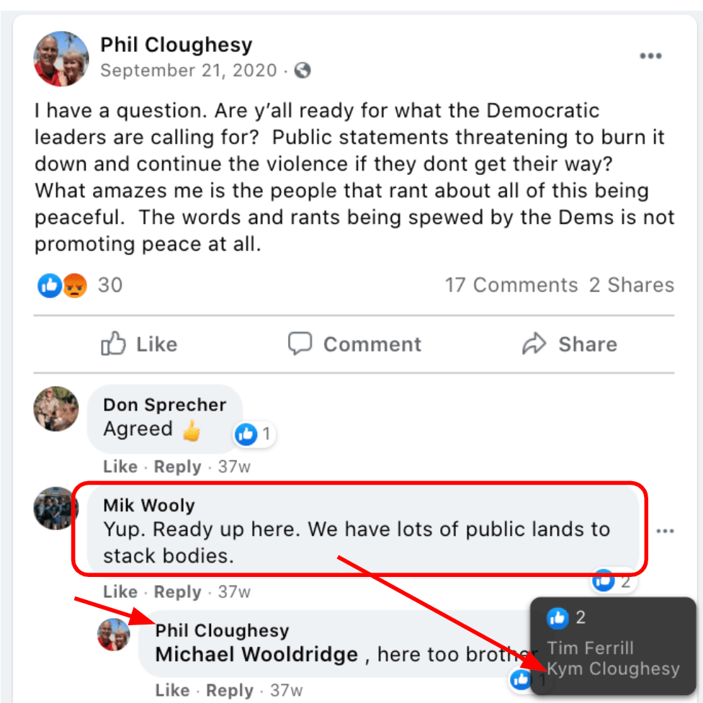Click the angry reaction icon on post
This screenshot has height=703, width=703.
[74, 286]
